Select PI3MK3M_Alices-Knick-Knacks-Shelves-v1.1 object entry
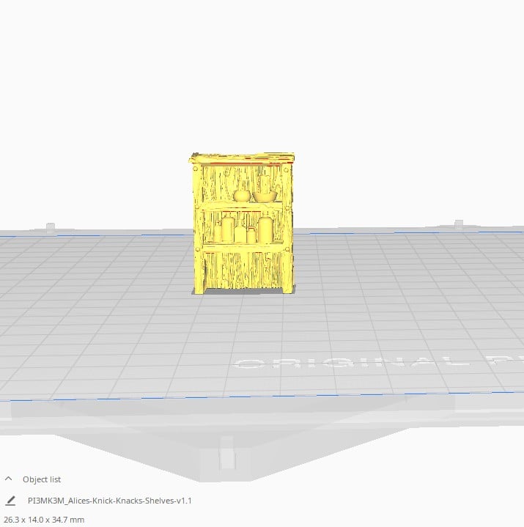The width and height of the screenshot is (524, 527). tap(110, 501)
